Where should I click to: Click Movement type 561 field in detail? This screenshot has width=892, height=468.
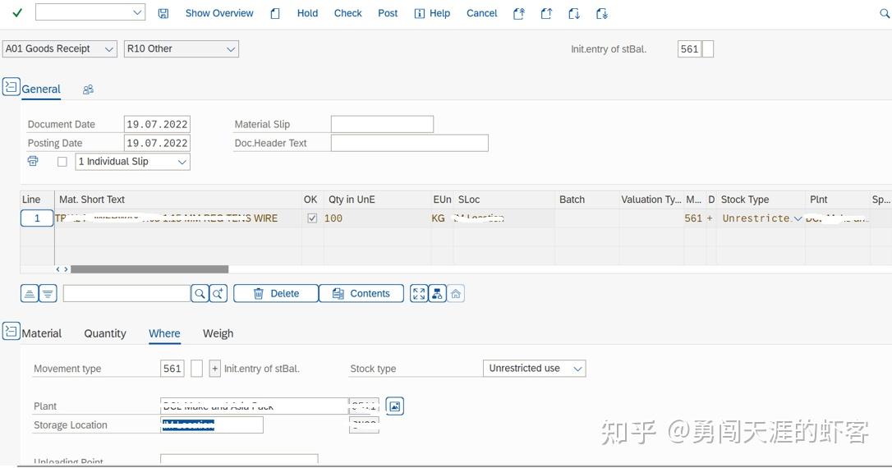[172, 369]
